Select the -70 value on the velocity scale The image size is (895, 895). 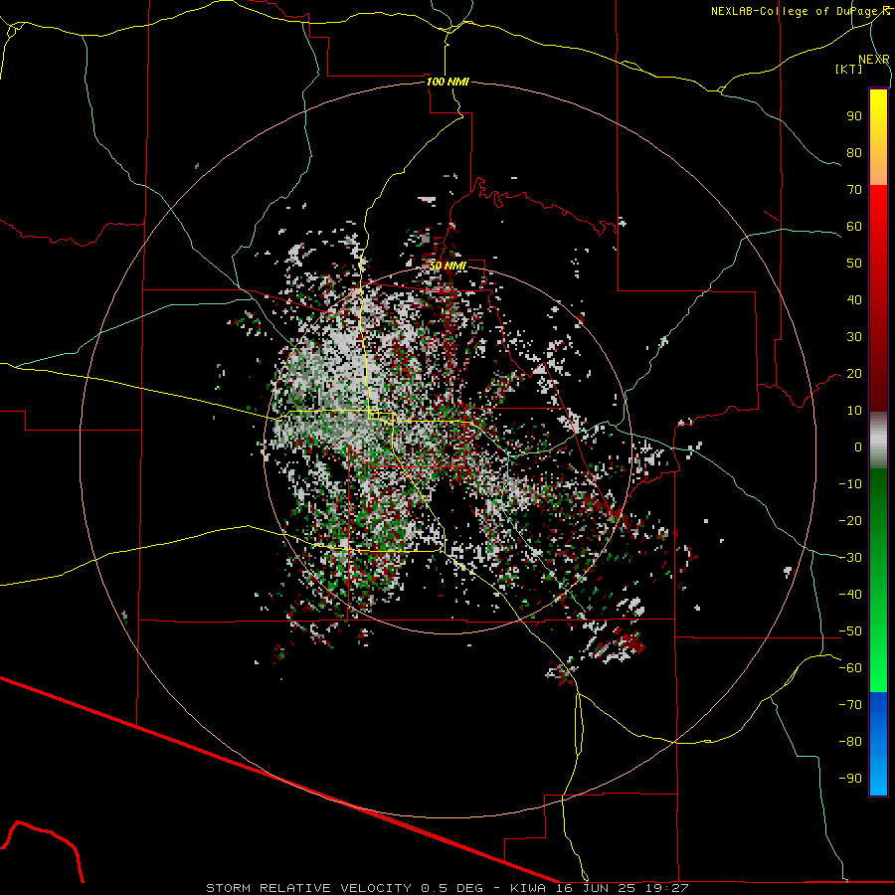click(x=850, y=705)
